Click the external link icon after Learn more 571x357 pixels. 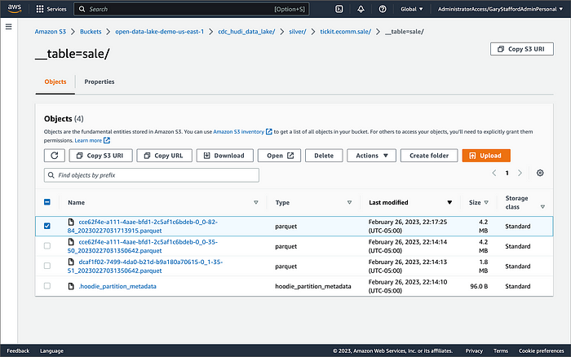click(107, 140)
